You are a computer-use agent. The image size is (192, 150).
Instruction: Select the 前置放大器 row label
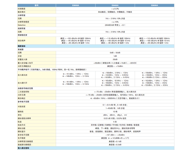pos(23,59)
